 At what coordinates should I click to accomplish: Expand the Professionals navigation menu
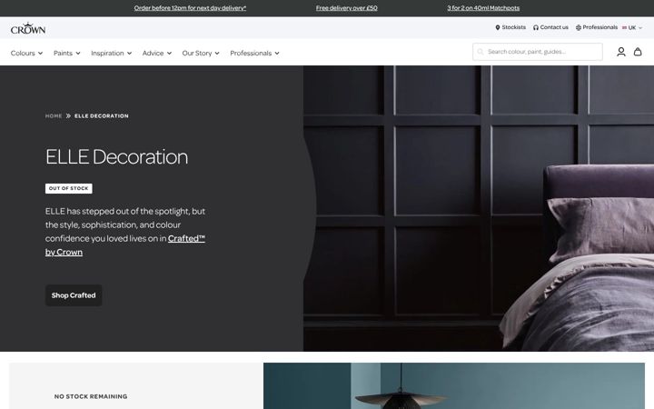[254, 53]
